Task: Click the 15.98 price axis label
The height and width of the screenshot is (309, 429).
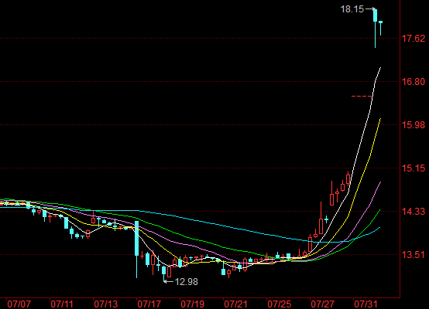Action: tap(414, 125)
